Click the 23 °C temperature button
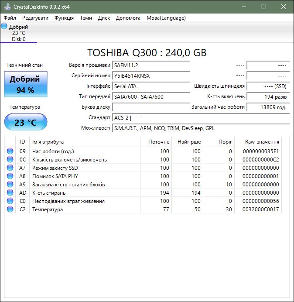Screen dimensions: 294x302 tap(26, 122)
